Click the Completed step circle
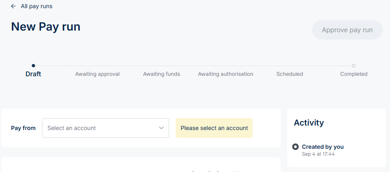Screen dimensions: 390x172 (354, 65)
